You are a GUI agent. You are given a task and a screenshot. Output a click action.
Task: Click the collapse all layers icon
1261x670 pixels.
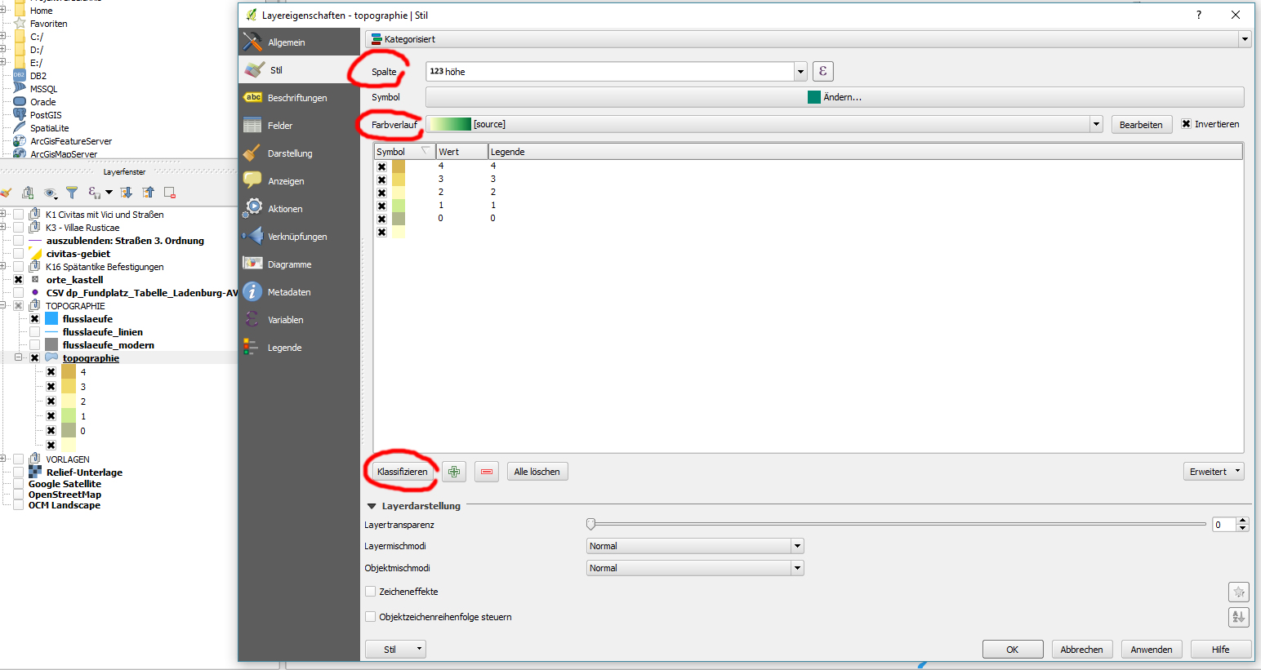point(148,193)
